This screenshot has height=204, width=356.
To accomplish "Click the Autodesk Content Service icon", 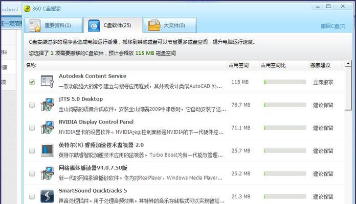I will pyautogui.click(x=47, y=81).
